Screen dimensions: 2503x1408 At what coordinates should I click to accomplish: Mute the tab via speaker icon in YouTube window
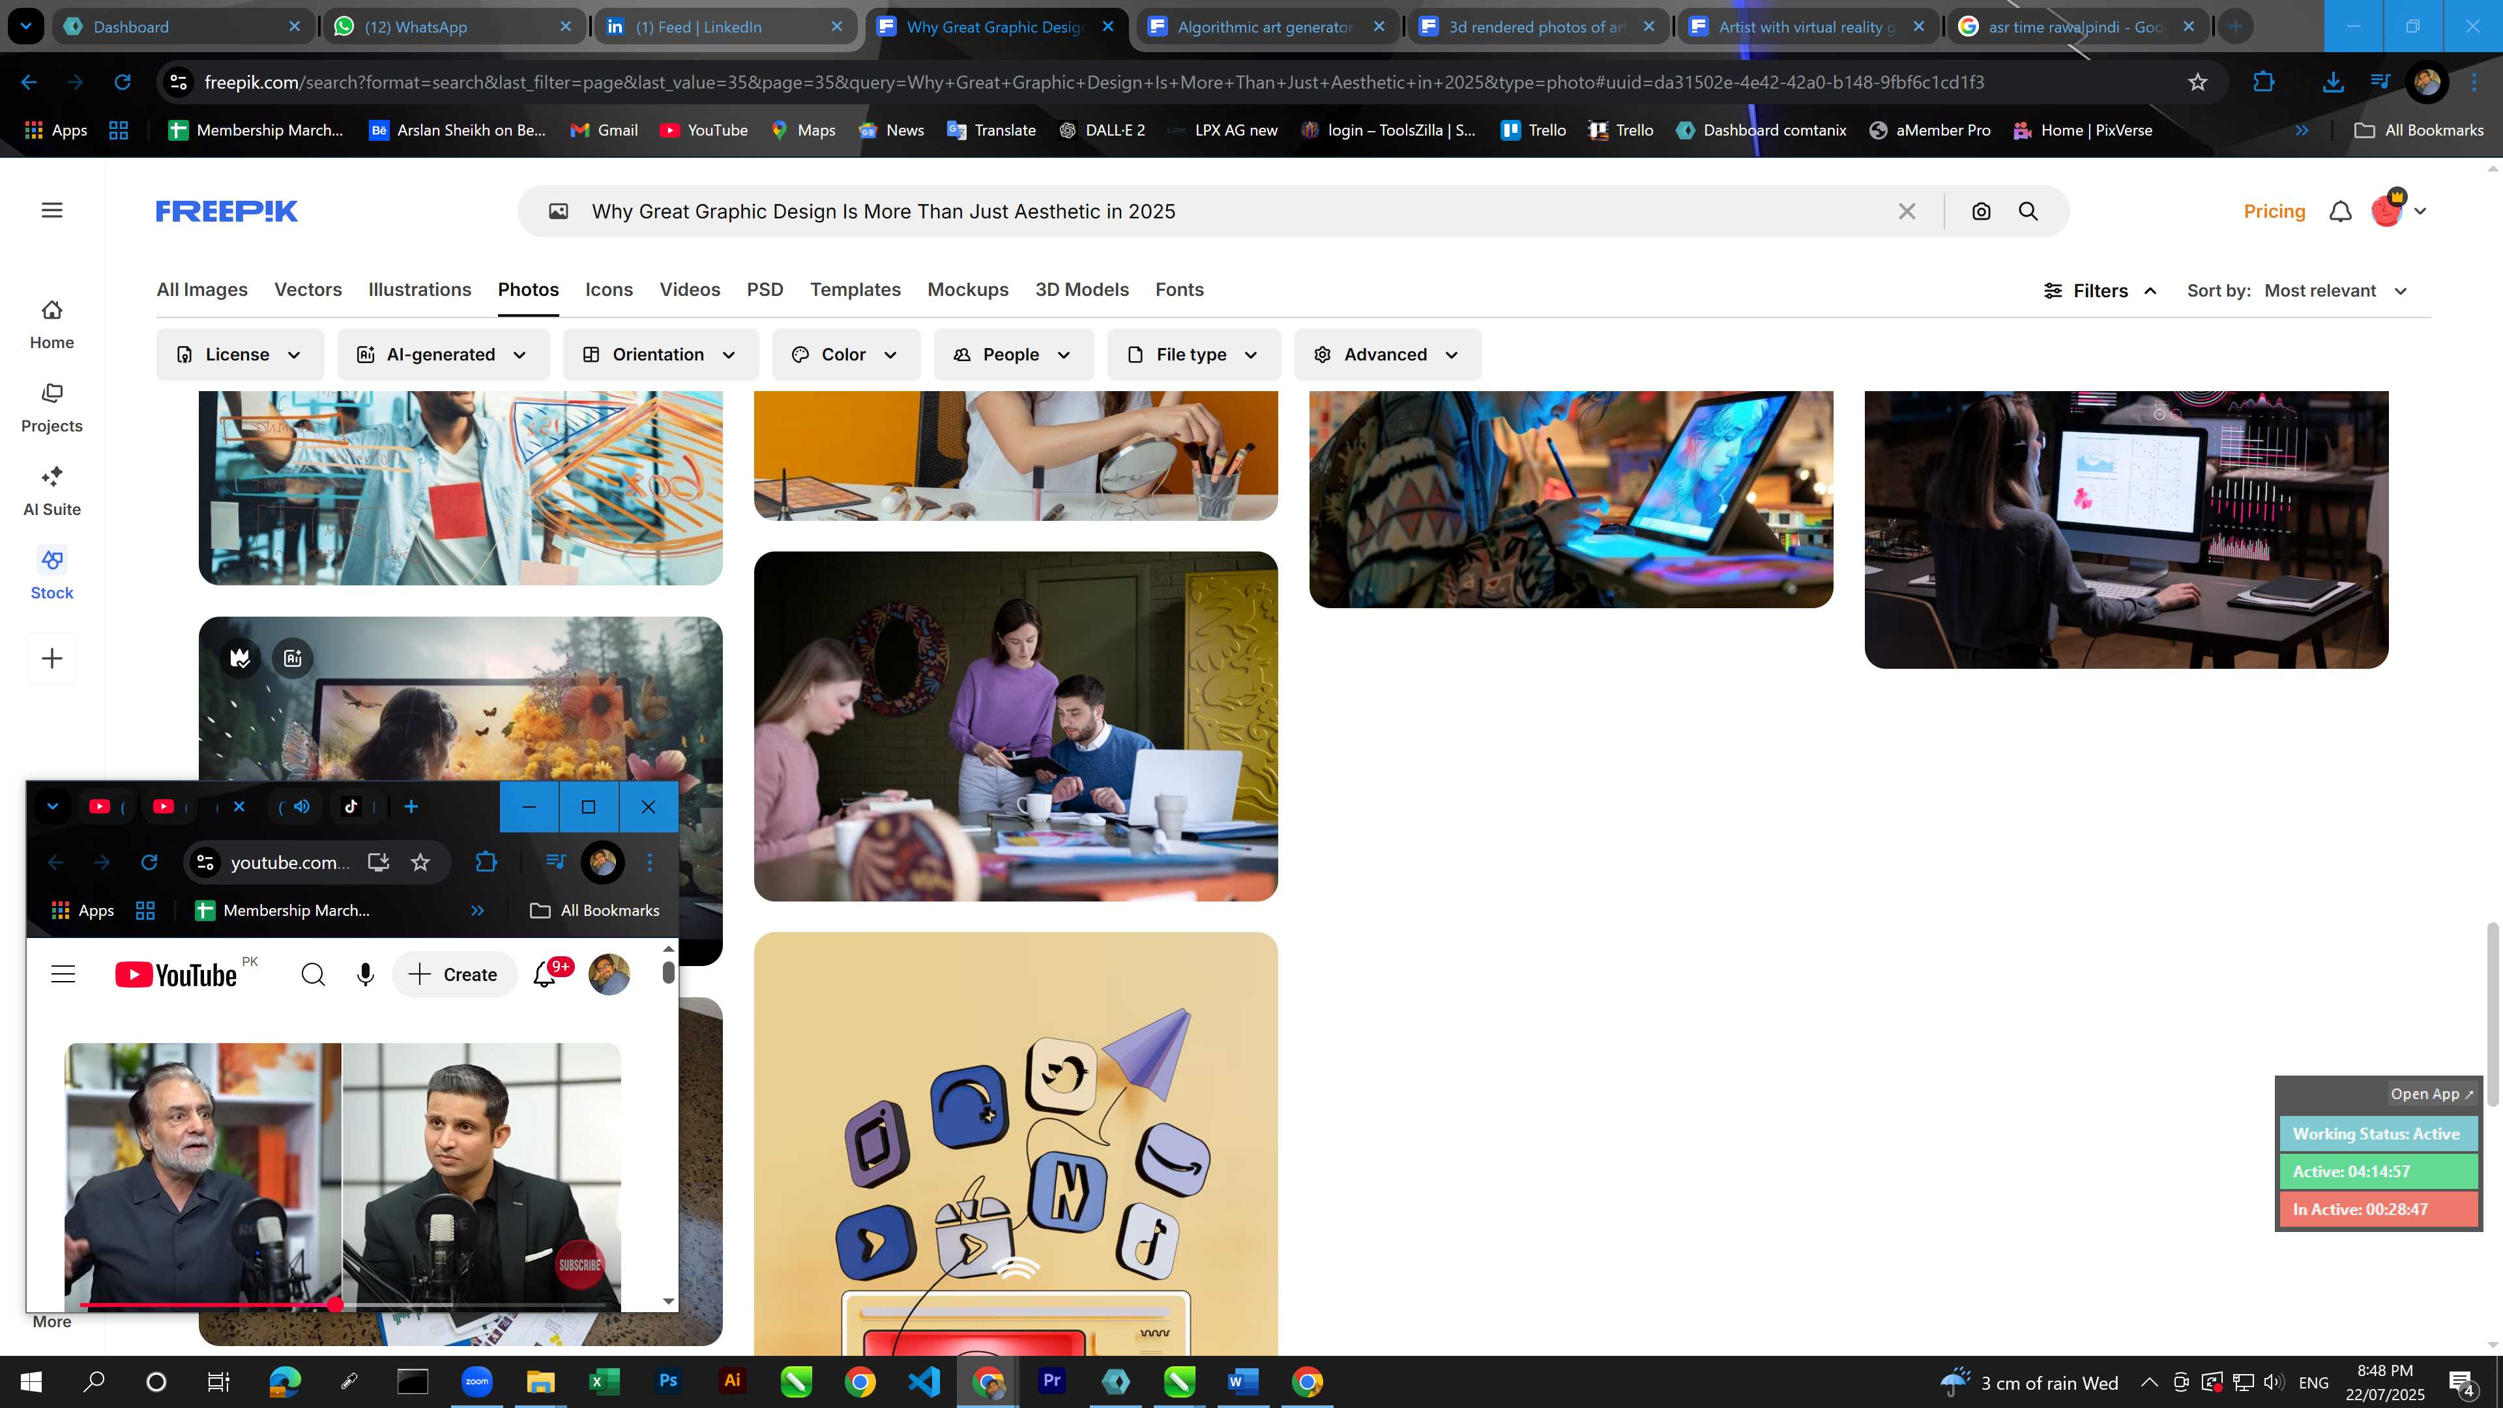click(x=302, y=806)
